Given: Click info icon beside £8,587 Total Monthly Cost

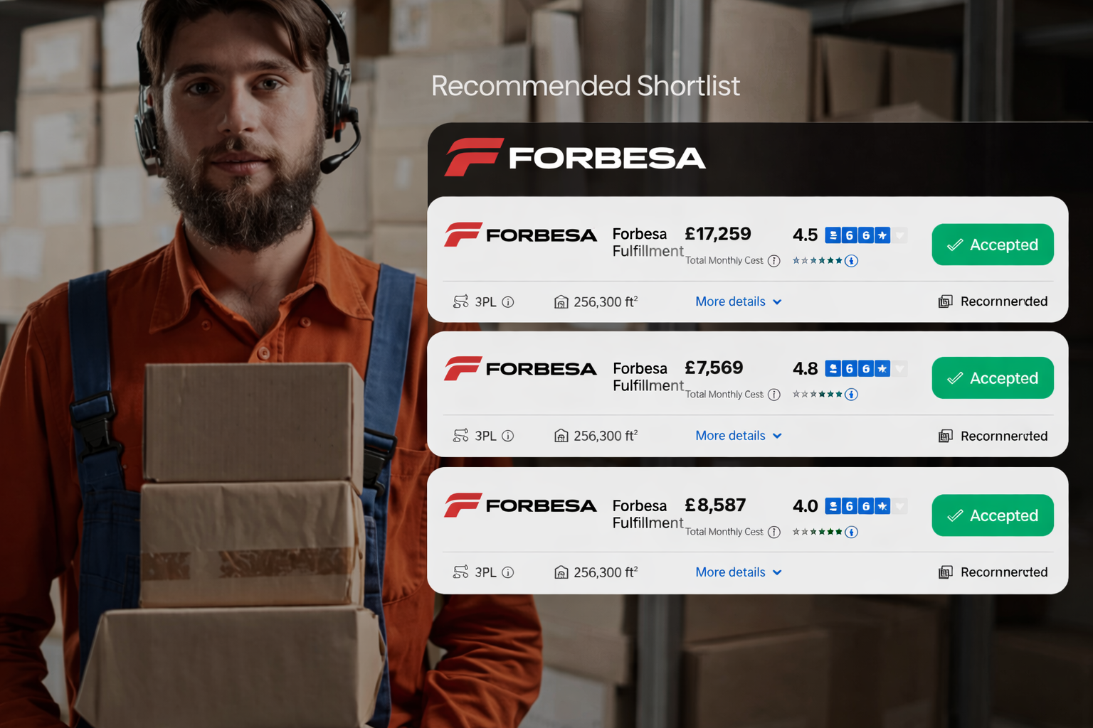Looking at the screenshot, I should click(774, 532).
